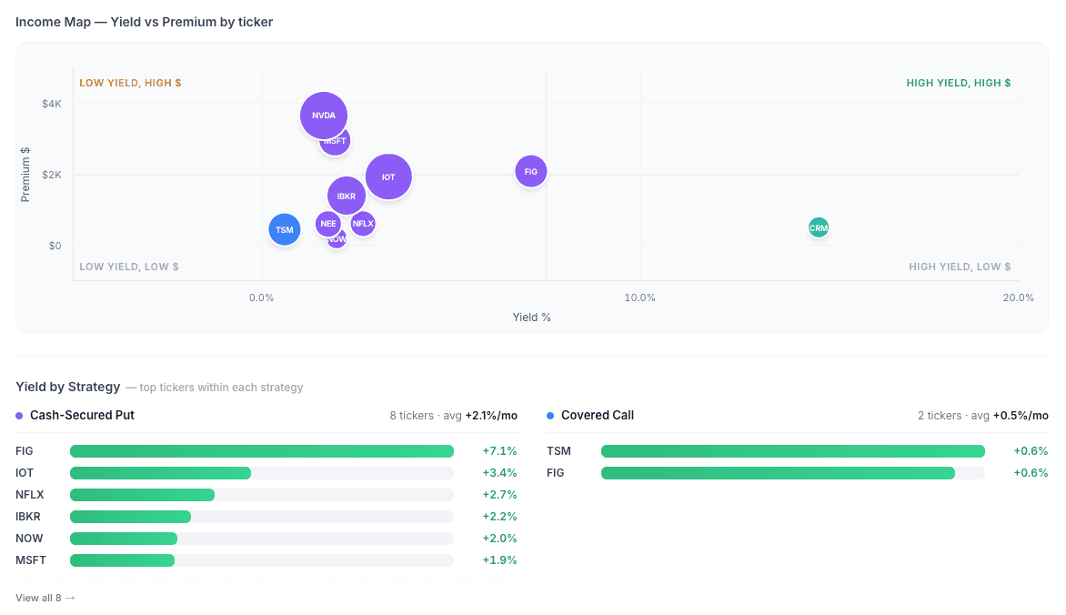Click the '$4K' axis label
This screenshot has width=1066, height=615.
pos(52,104)
